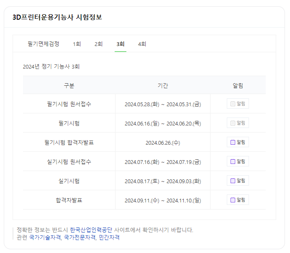
Task: Open 국가전문자격 link
Action: tap(80, 237)
